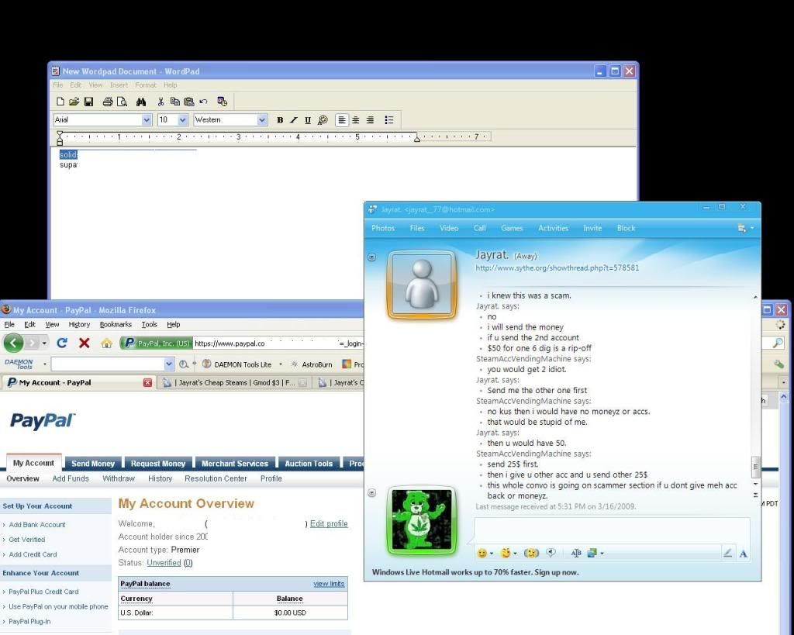Print the WordPad document
This screenshot has height=635, width=794.
107,102
